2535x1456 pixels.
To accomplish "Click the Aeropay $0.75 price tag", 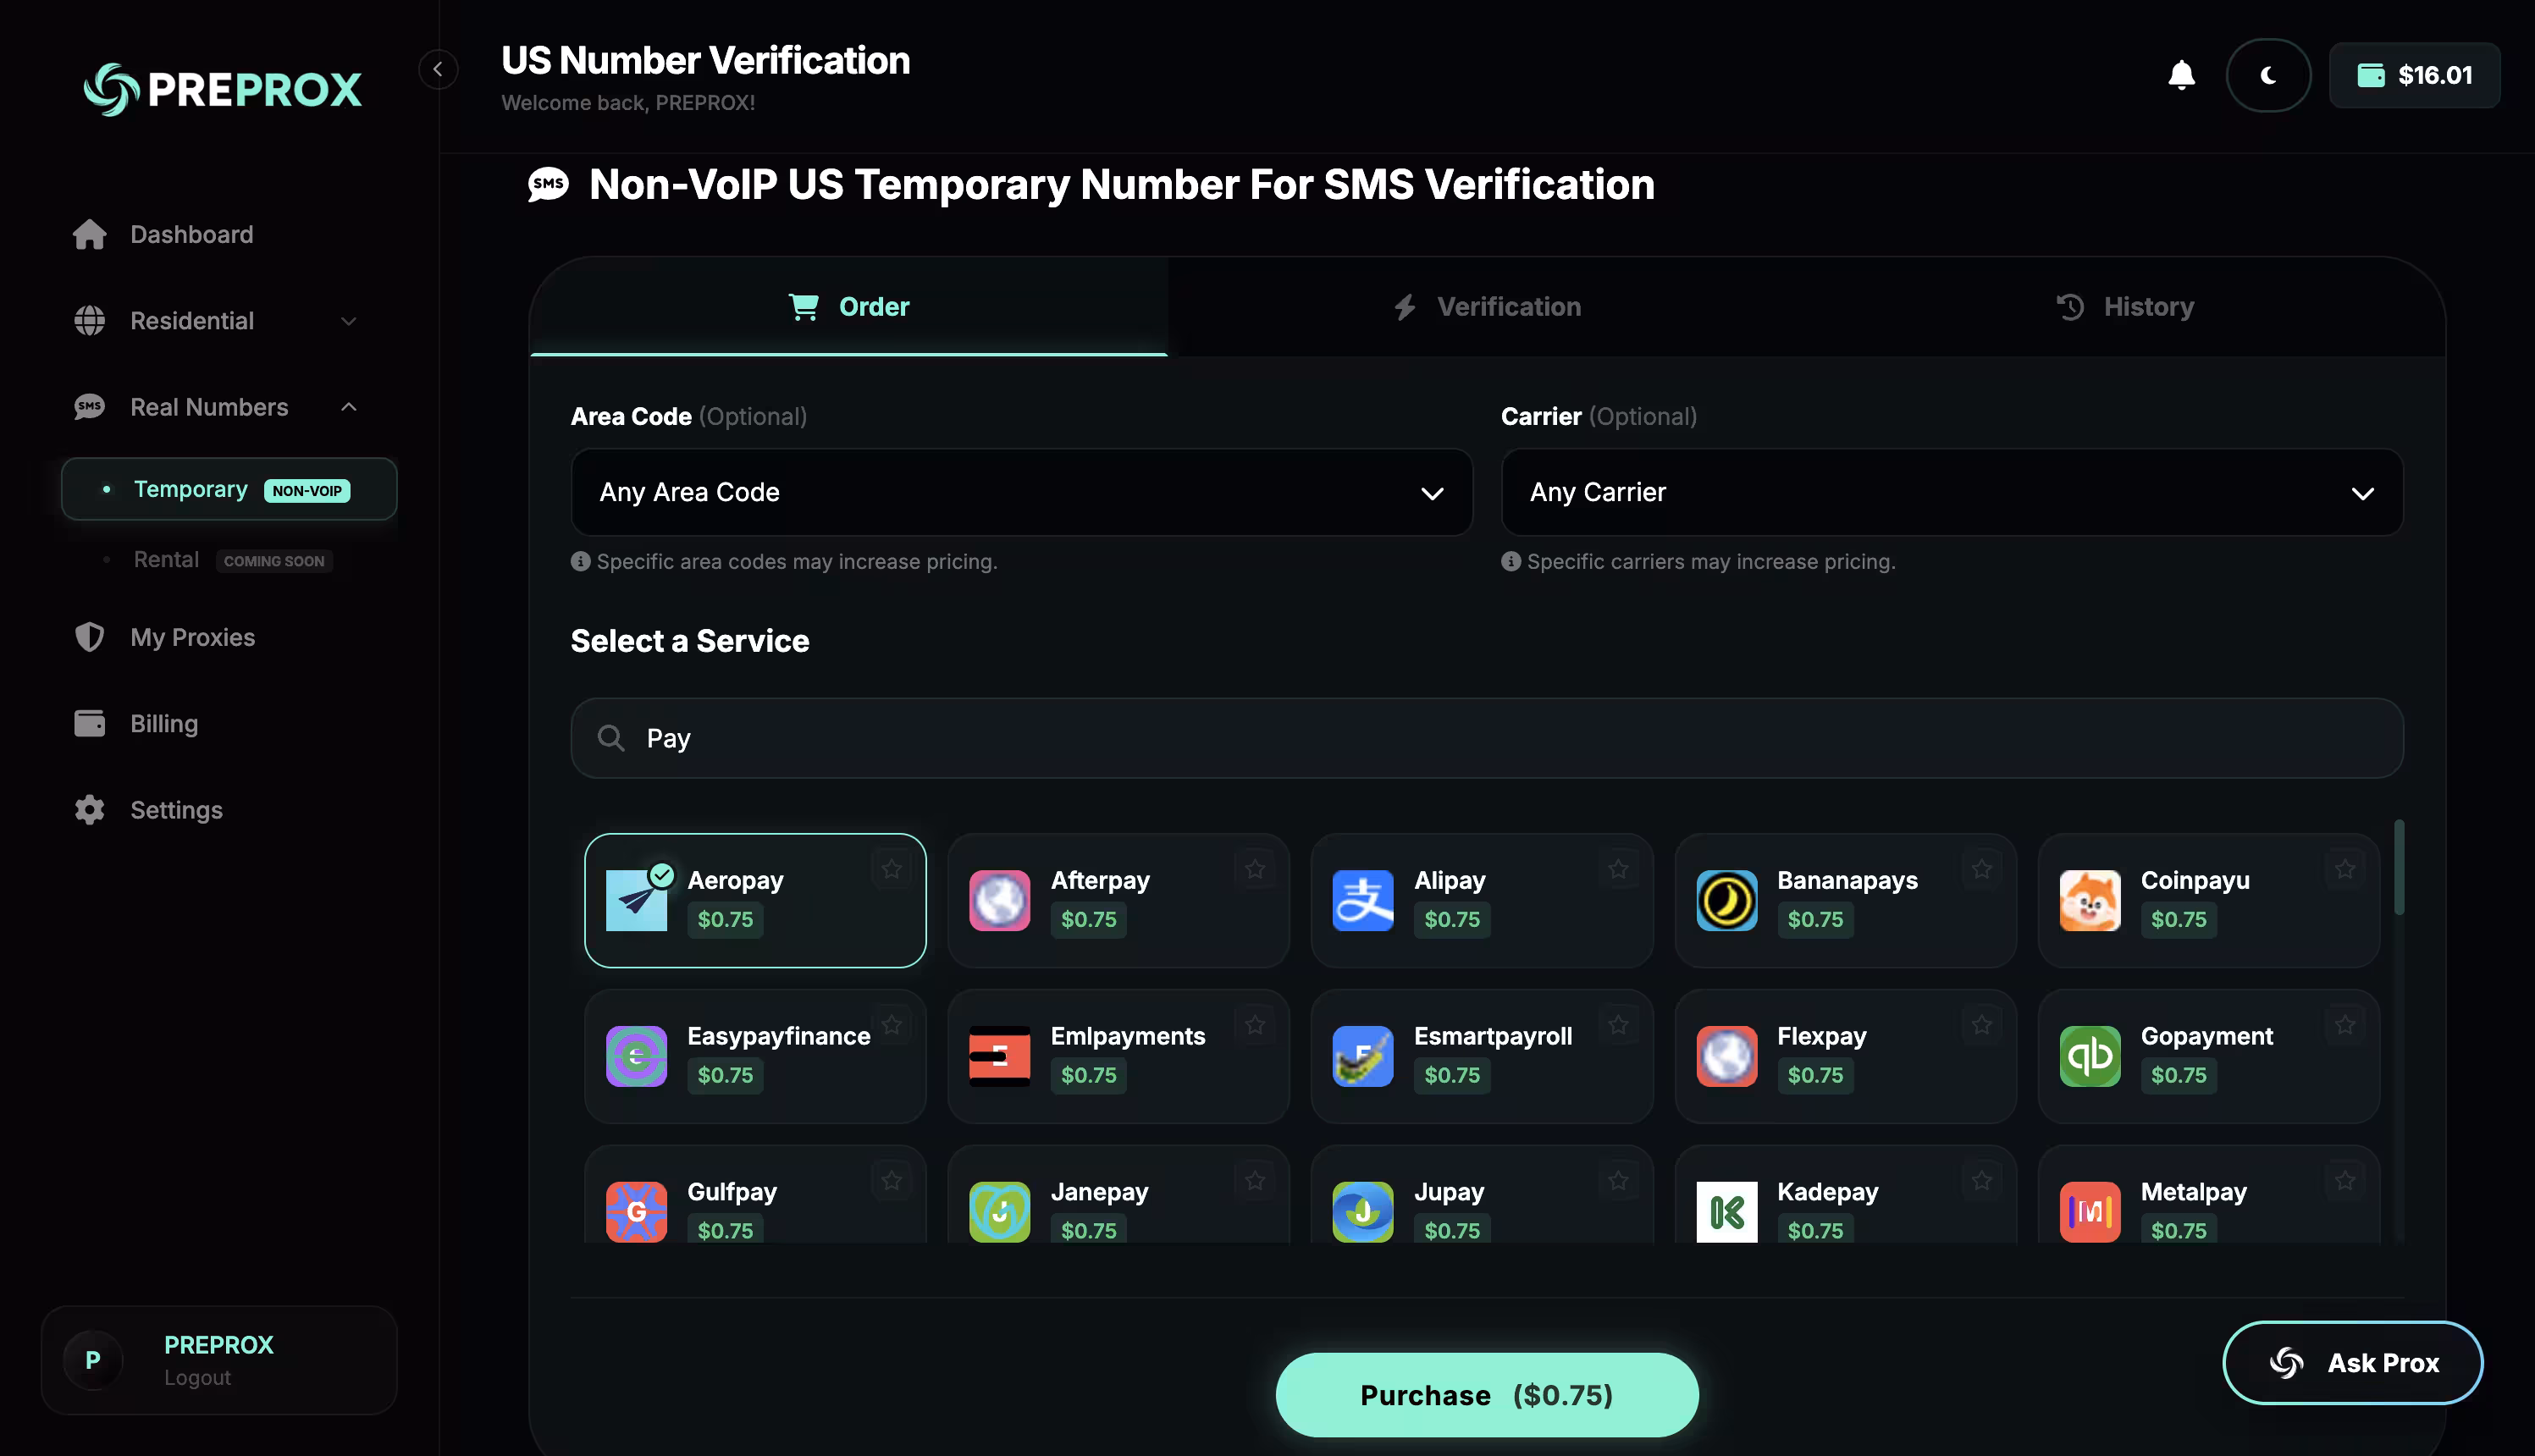I will click(x=725, y=919).
